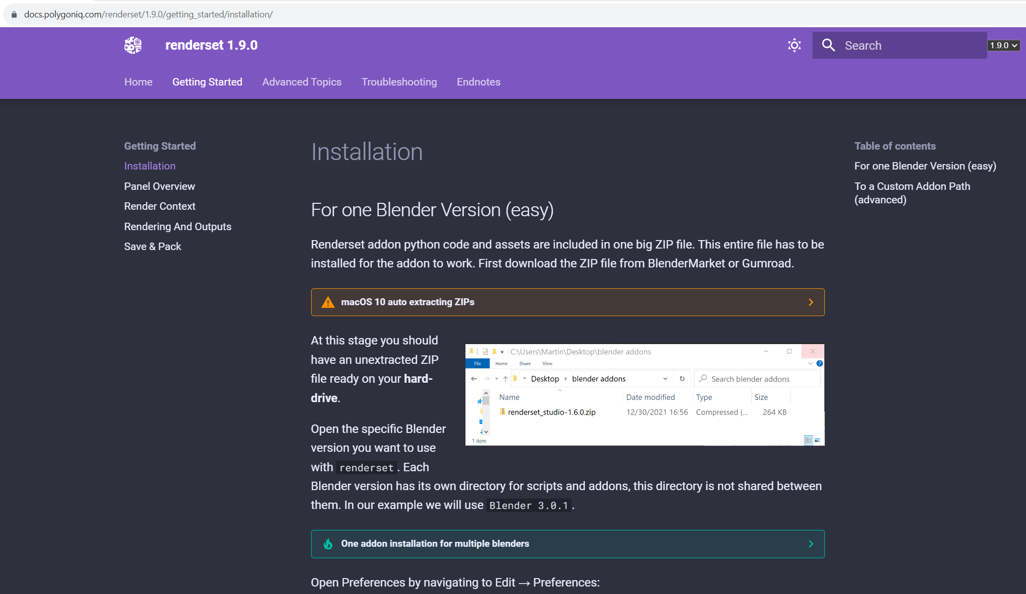This screenshot has width=1026, height=594.
Task: Go to the Home navigation item
Action: click(x=138, y=82)
